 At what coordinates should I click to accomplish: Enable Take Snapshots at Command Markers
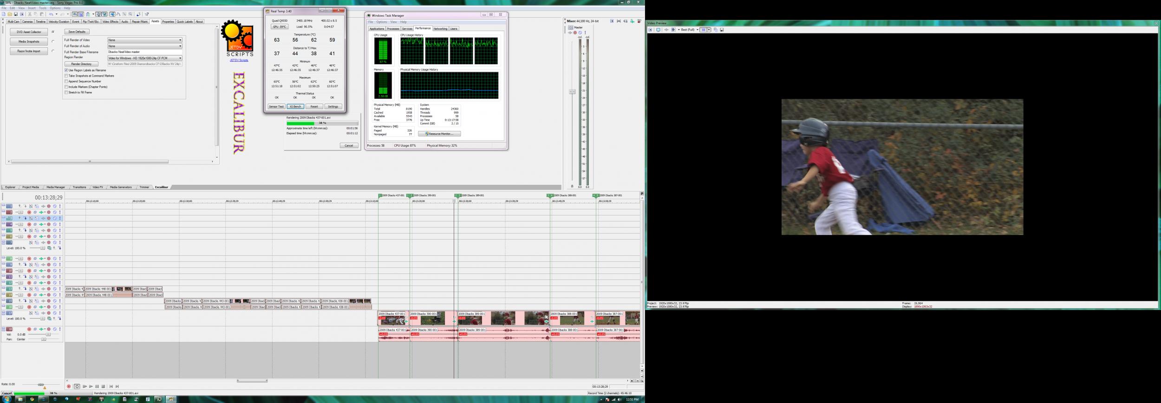(66, 76)
